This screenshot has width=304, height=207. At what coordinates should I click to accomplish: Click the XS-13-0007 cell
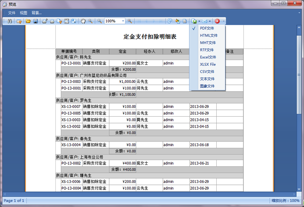tap(71, 107)
